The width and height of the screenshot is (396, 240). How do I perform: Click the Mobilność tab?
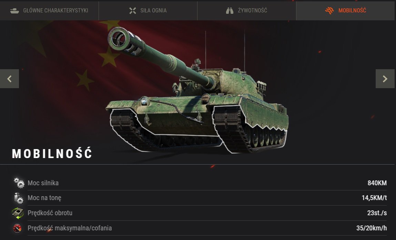(345, 10)
